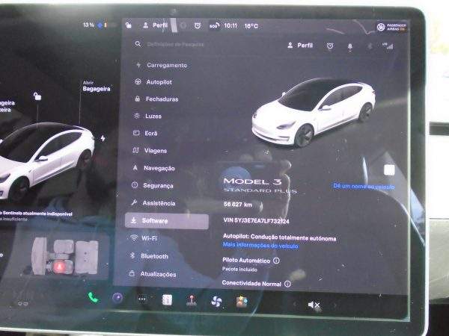This screenshot has height=336, width=449.
Task: Tap the Bluetooth icon in the settings header
Action: coord(370,46)
